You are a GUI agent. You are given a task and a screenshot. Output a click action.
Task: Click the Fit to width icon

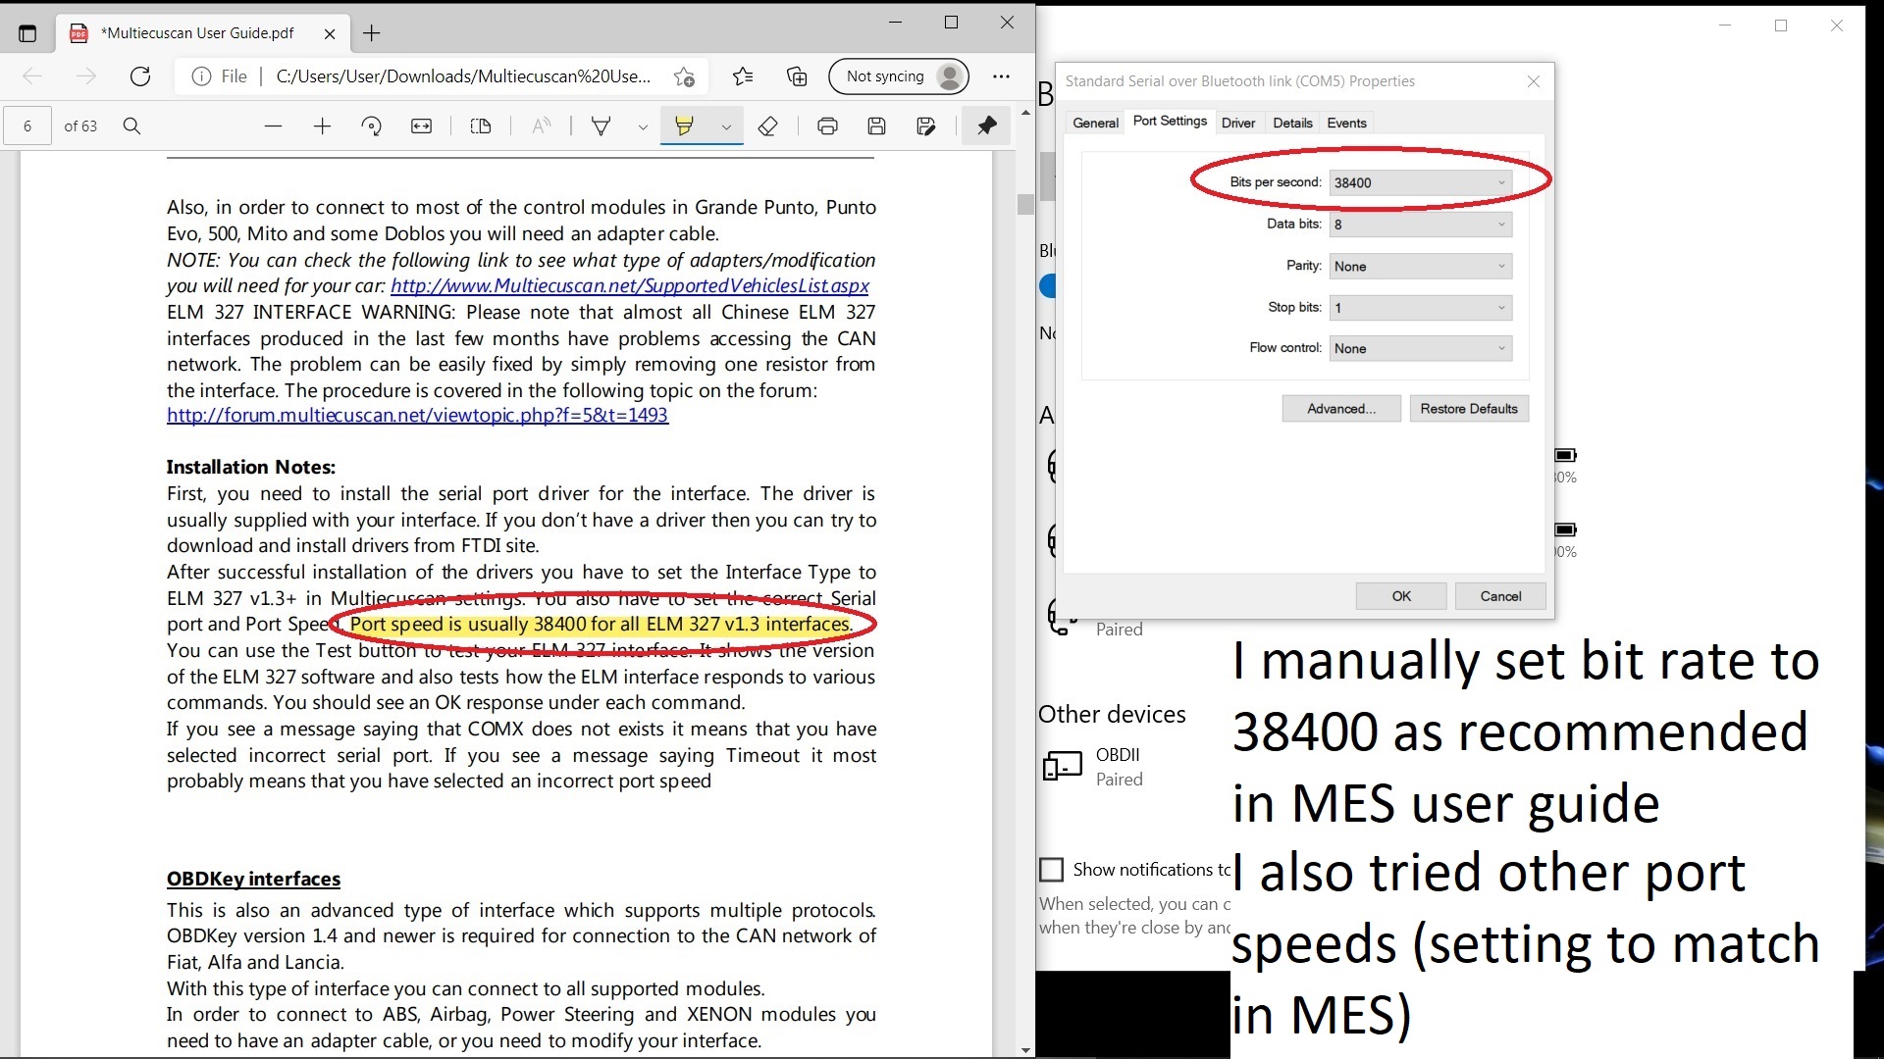tap(421, 126)
